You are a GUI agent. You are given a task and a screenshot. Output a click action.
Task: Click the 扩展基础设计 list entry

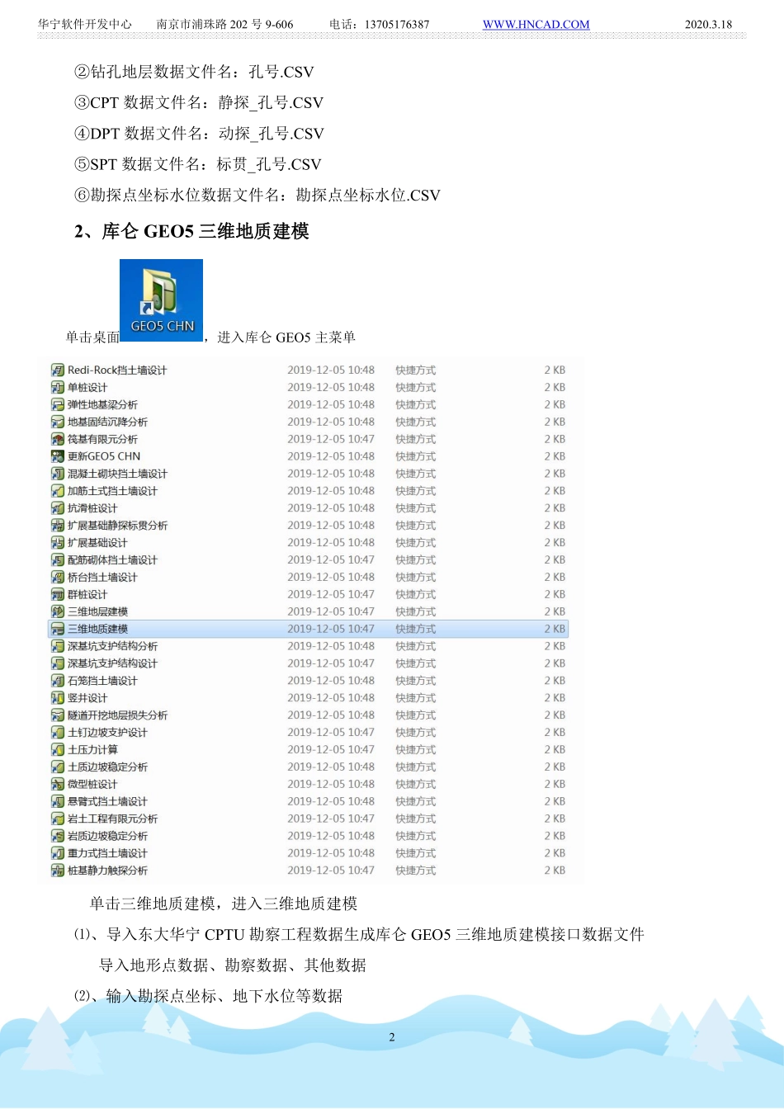click(x=97, y=543)
